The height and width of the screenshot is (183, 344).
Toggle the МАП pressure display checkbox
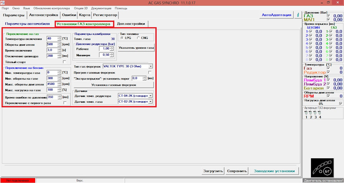[x=329, y=20]
